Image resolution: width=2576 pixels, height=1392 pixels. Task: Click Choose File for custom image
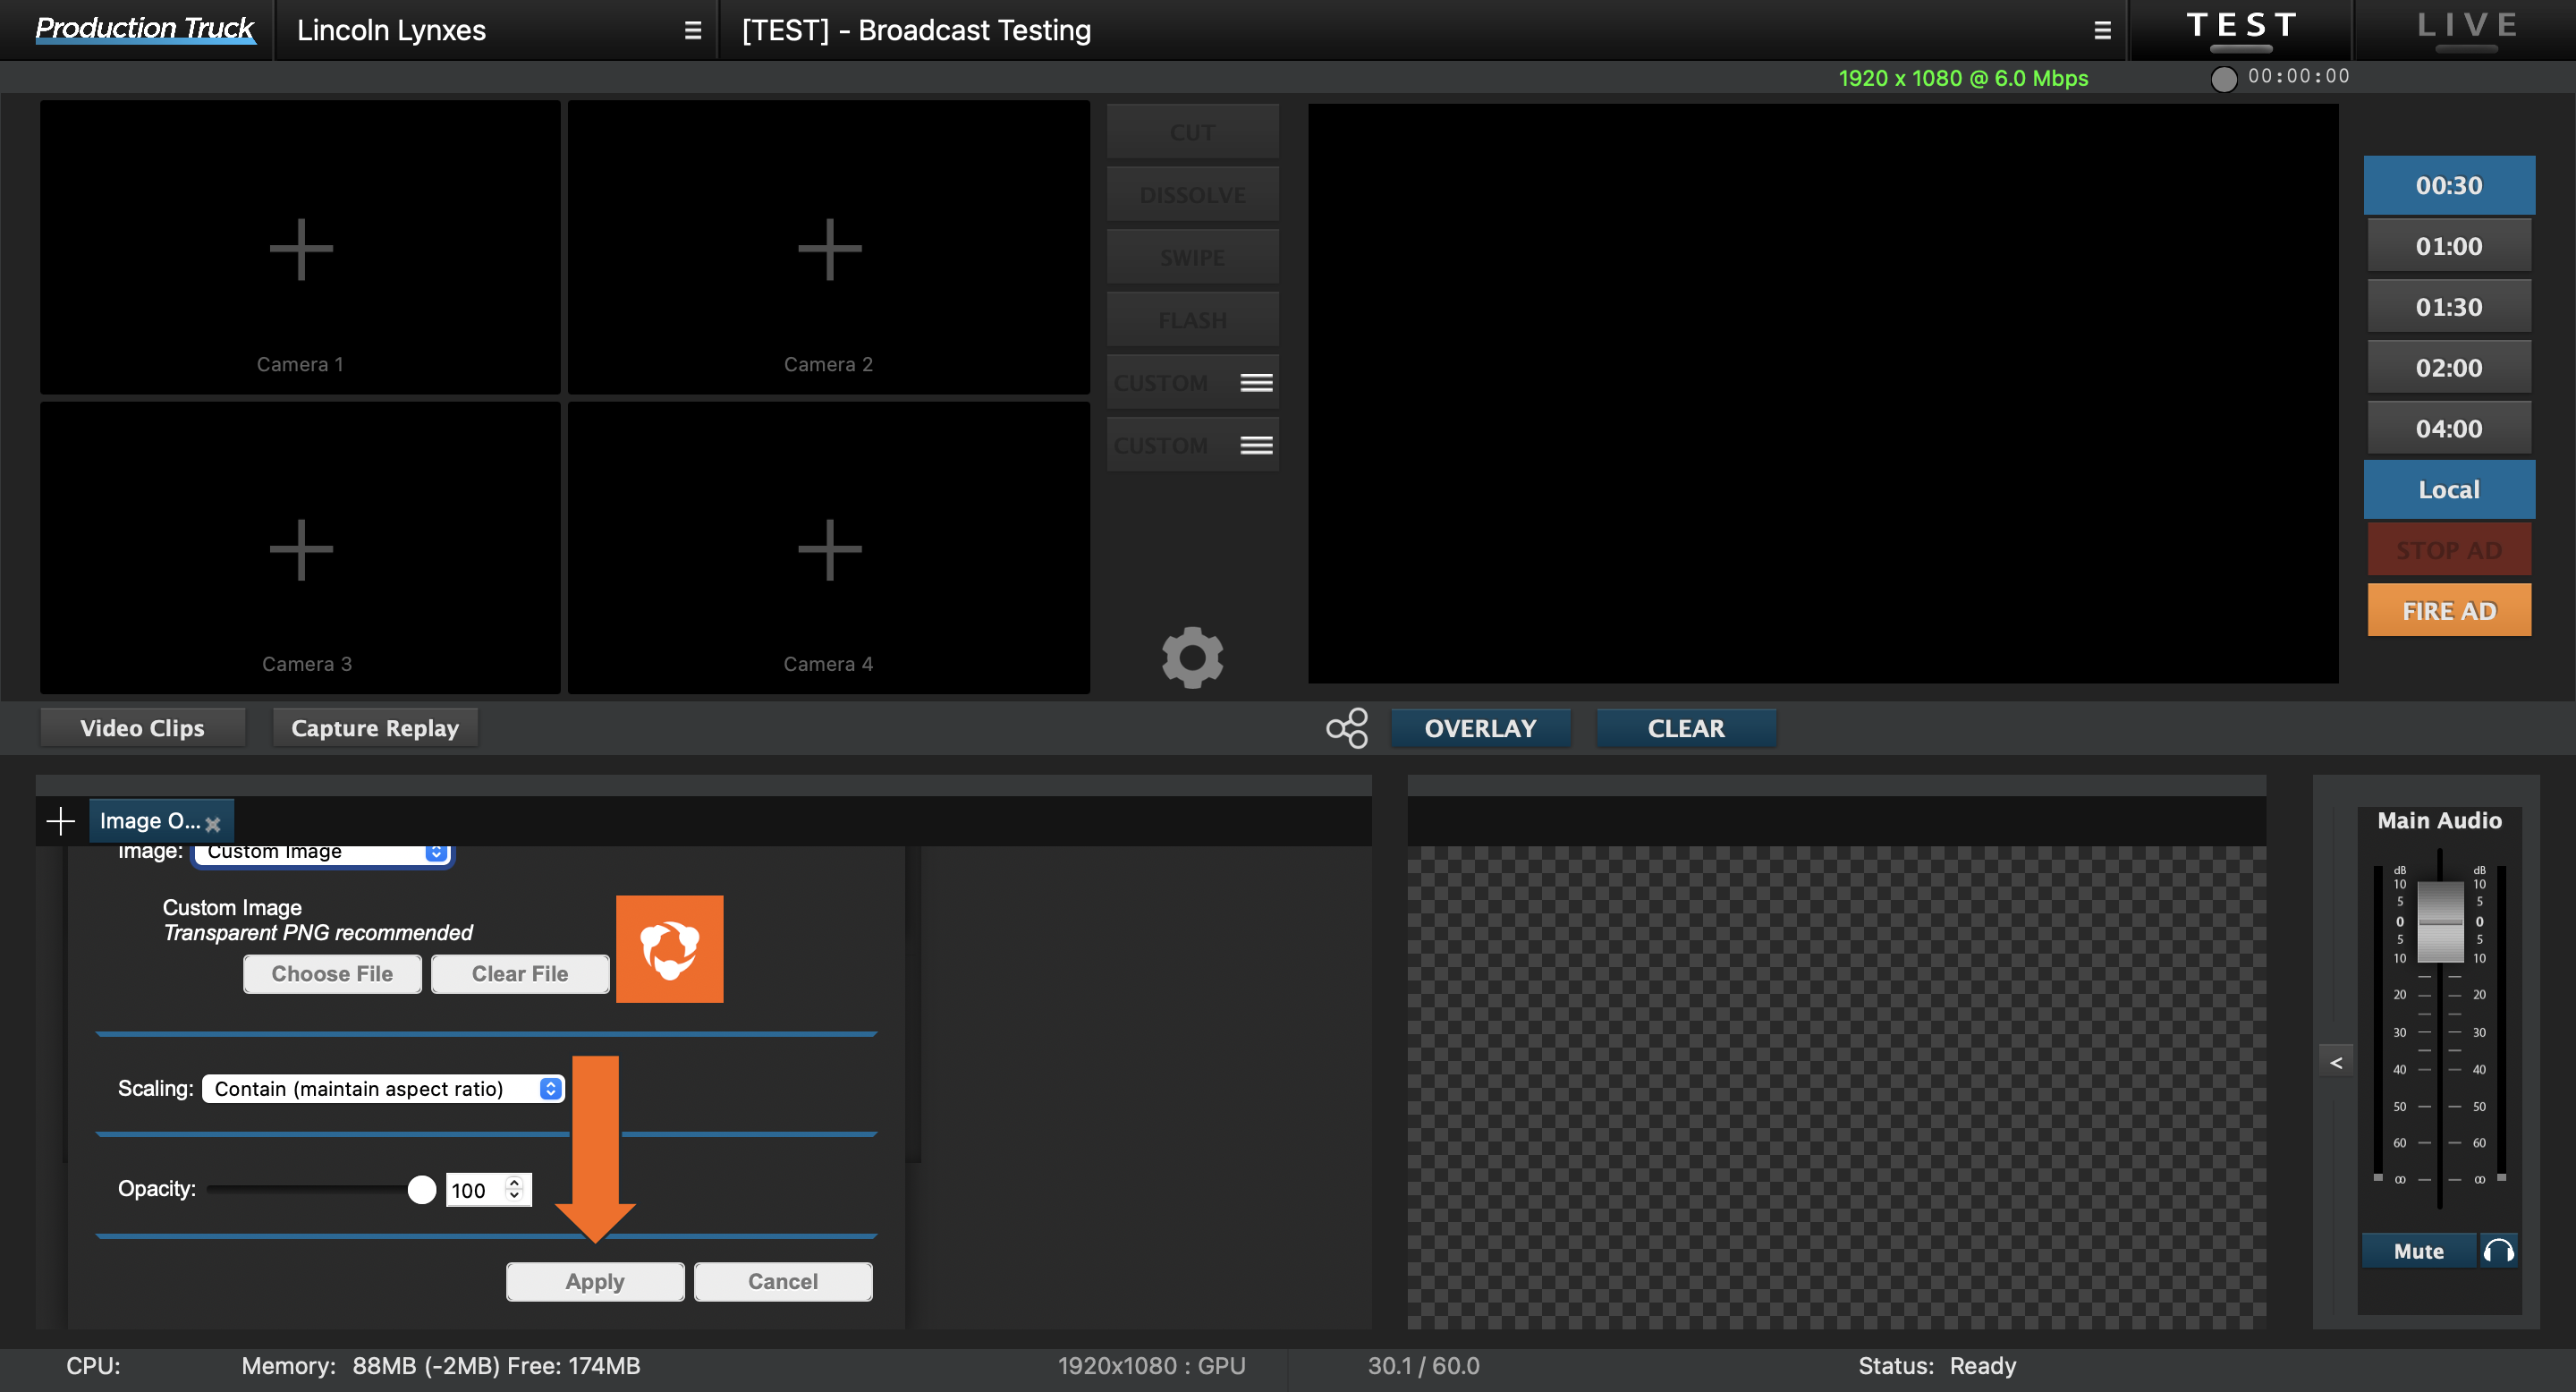332,973
